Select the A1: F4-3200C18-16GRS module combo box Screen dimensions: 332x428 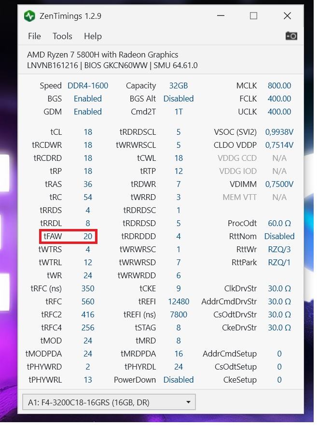pyautogui.click(x=109, y=402)
